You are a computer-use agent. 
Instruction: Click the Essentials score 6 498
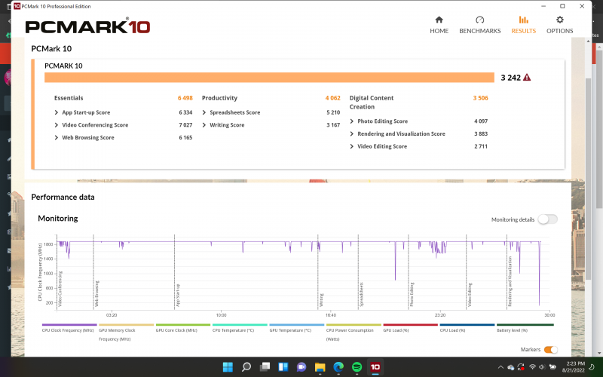pos(185,98)
